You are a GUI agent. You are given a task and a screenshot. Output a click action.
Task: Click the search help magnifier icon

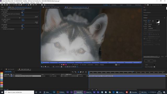pyautogui.click(x=151, y=5)
